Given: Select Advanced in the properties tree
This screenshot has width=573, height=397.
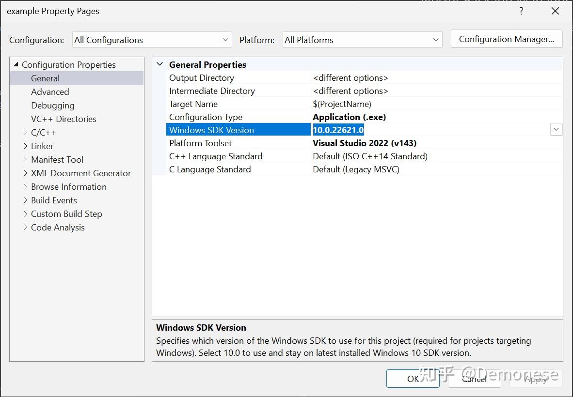Looking at the screenshot, I should (50, 92).
